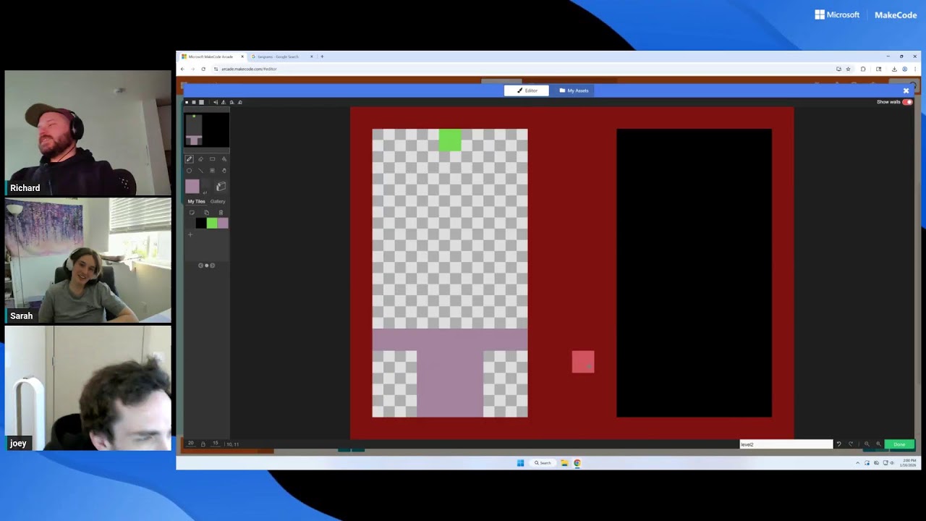Select the transparent tile in palette
The height and width of the screenshot is (521, 926).
[x=190, y=223]
